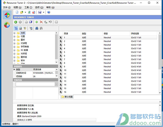Select the 图标组 tree item label
This screenshot has width=163, height=127.
(24, 57)
